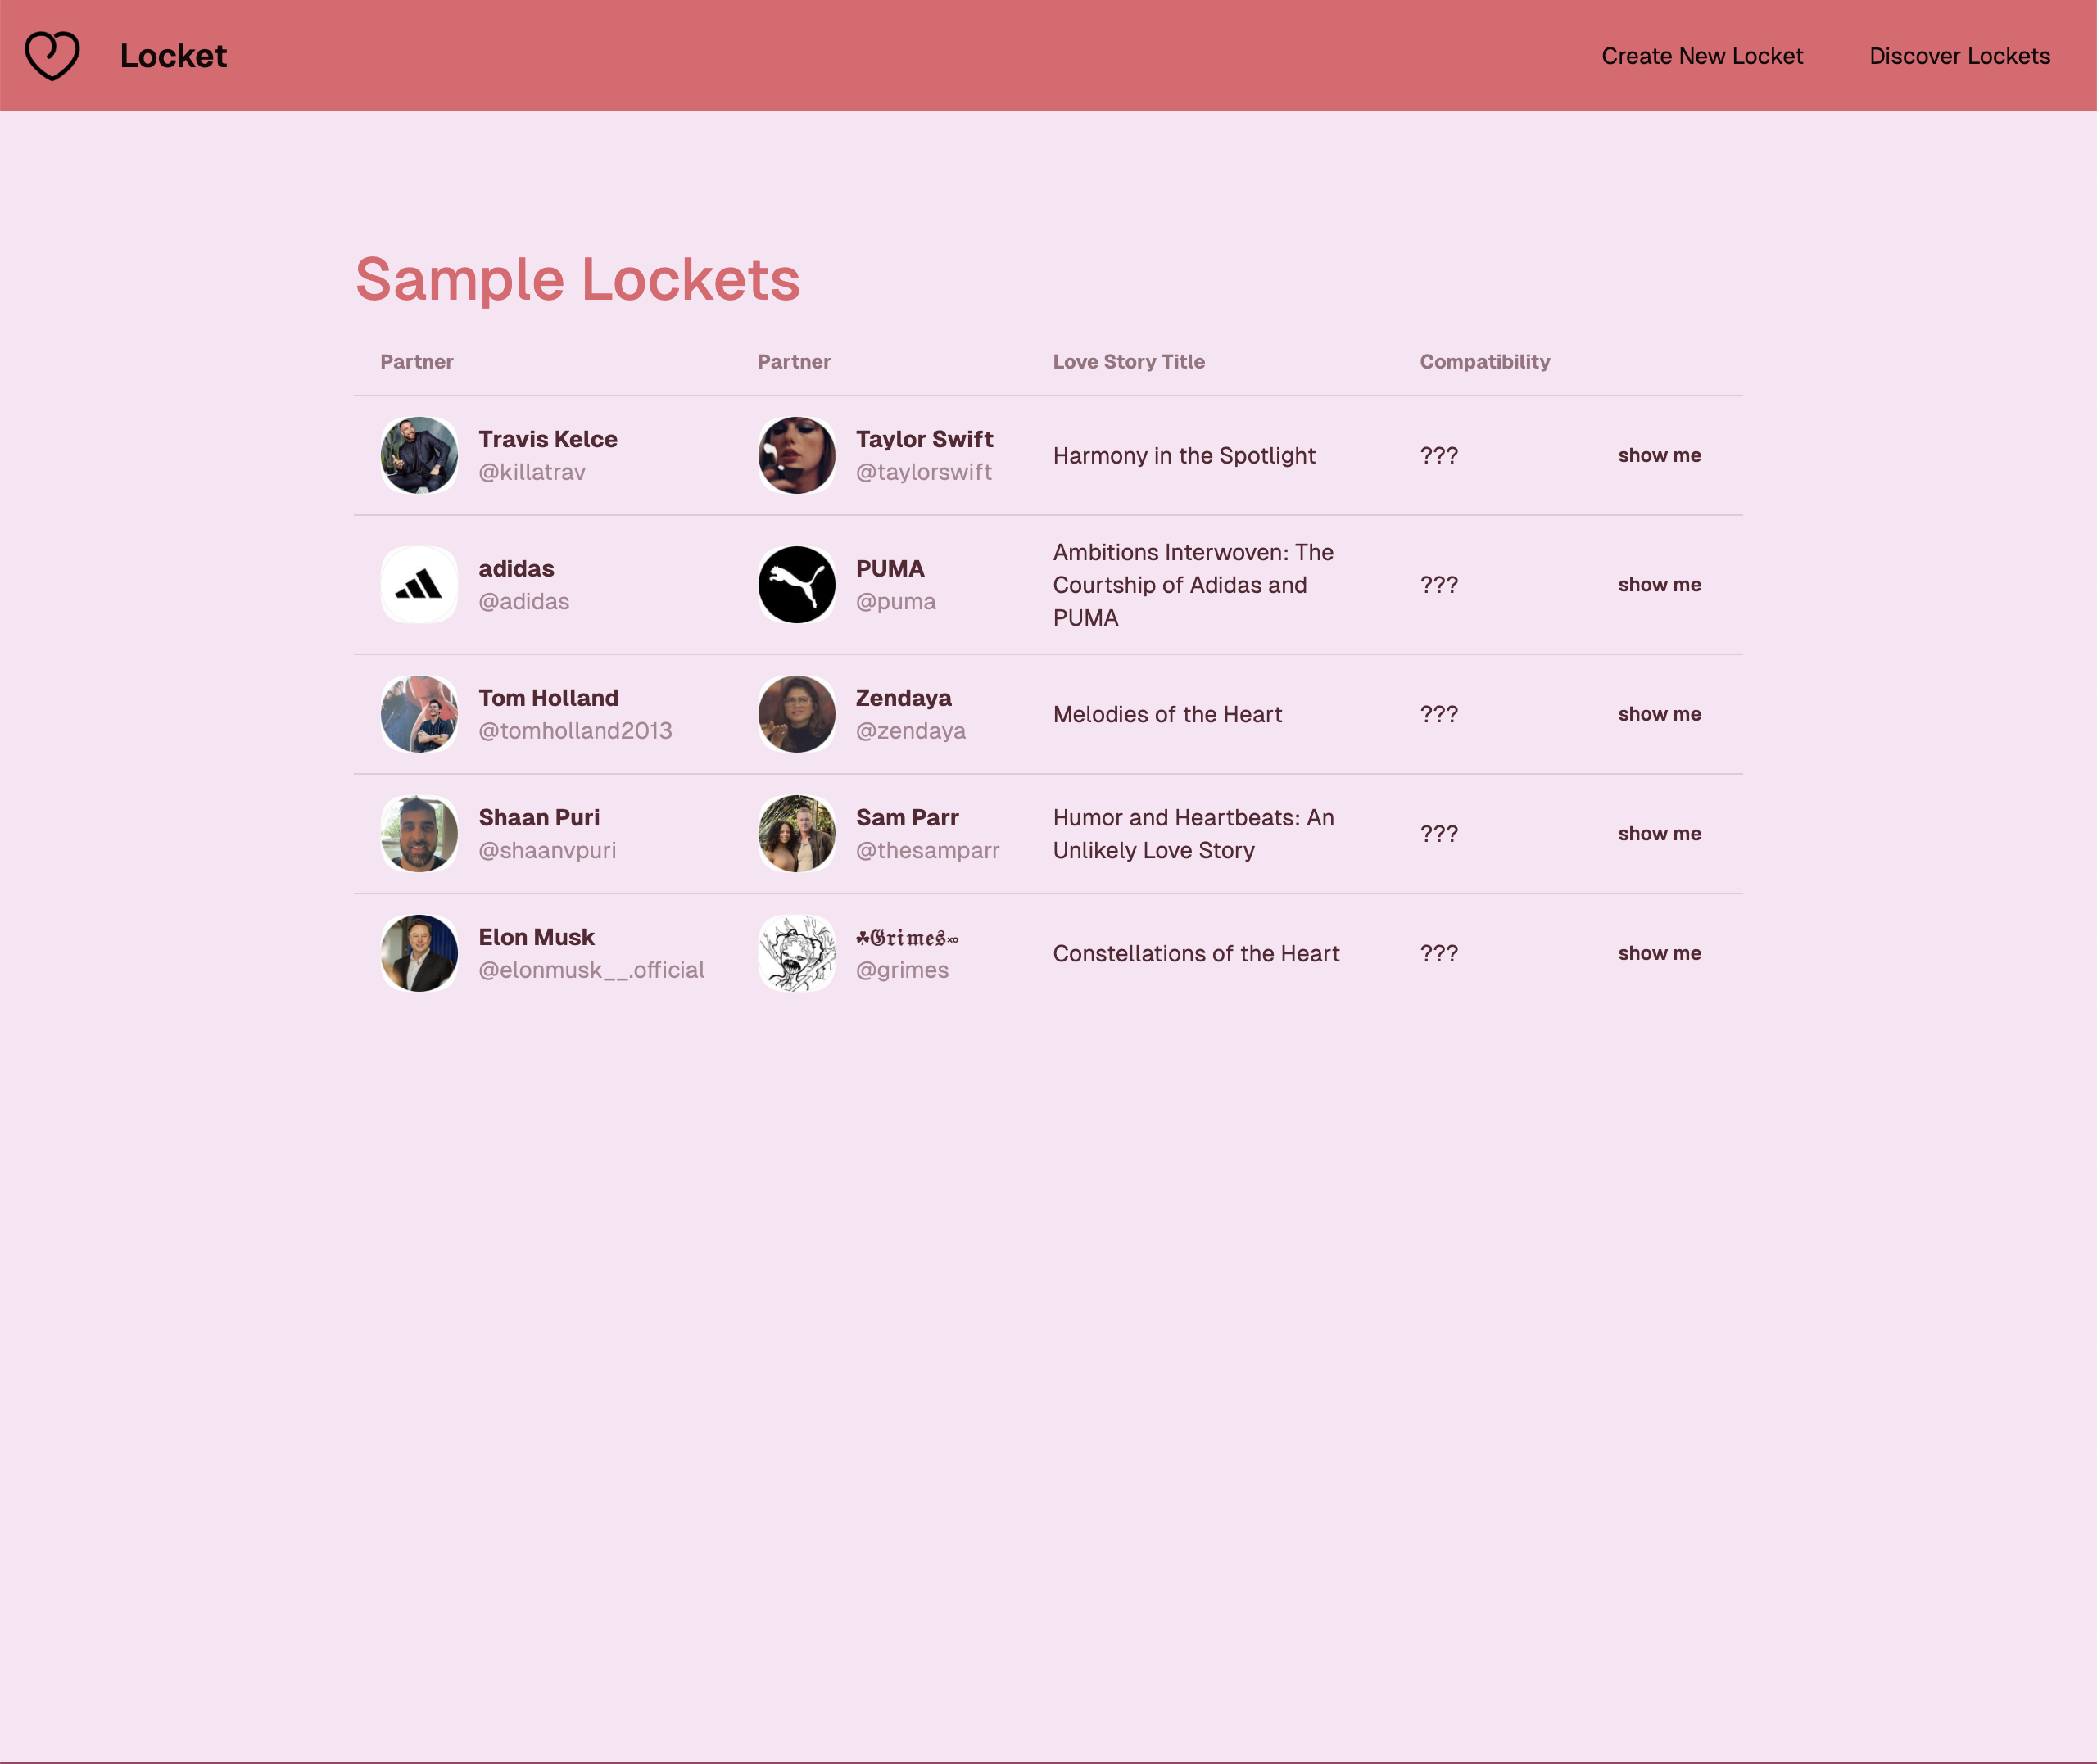Viewport: 2097px width, 1764px height.
Task: Go to Discover Lockets
Action: click(1959, 56)
